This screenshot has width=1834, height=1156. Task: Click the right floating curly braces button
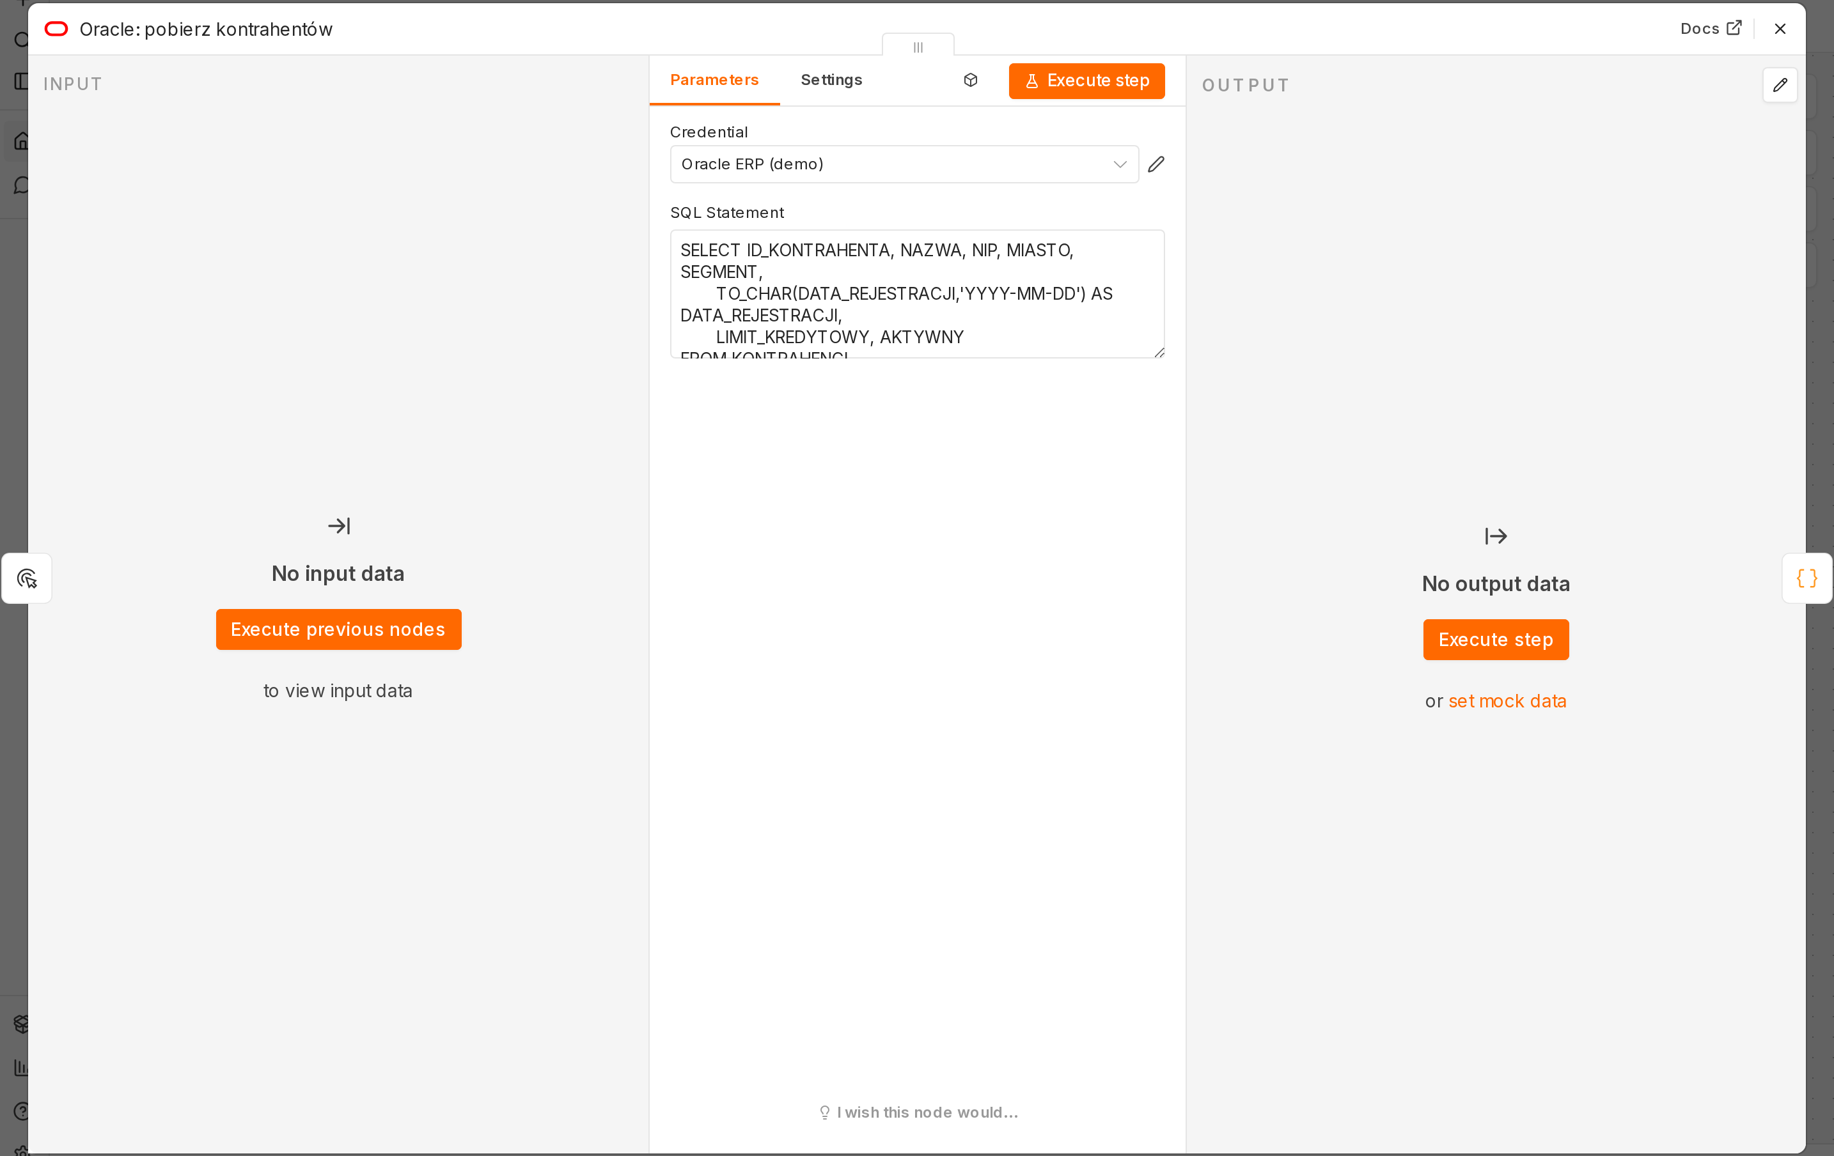1807,578
